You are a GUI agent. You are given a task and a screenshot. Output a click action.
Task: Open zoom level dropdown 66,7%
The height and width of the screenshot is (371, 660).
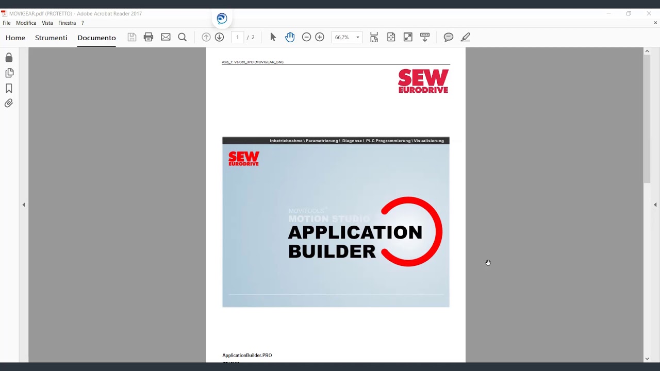(x=346, y=37)
